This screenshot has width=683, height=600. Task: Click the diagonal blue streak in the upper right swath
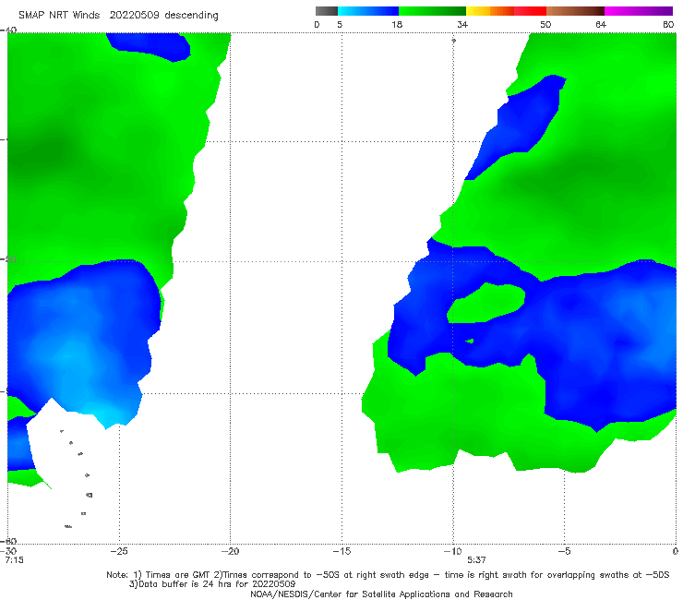tap(516, 127)
